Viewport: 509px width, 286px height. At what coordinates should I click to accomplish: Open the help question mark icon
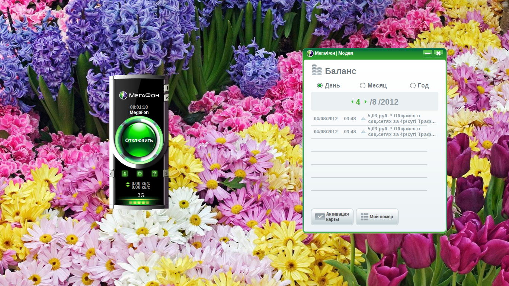tap(154, 174)
